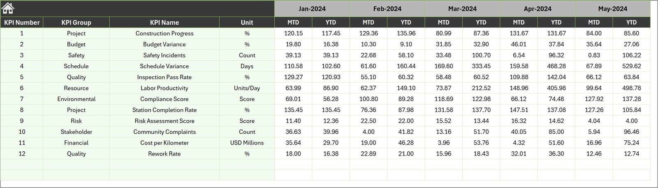
Task: Click the Apr-2024 month header
Action: point(538,9)
